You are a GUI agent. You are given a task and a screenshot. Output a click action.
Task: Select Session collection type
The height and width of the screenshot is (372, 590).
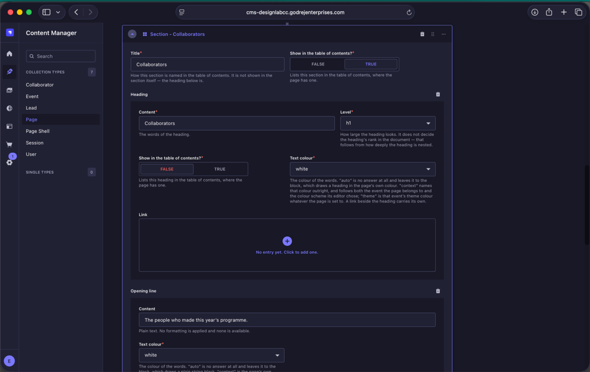pyautogui.click(x=35, y=143)
